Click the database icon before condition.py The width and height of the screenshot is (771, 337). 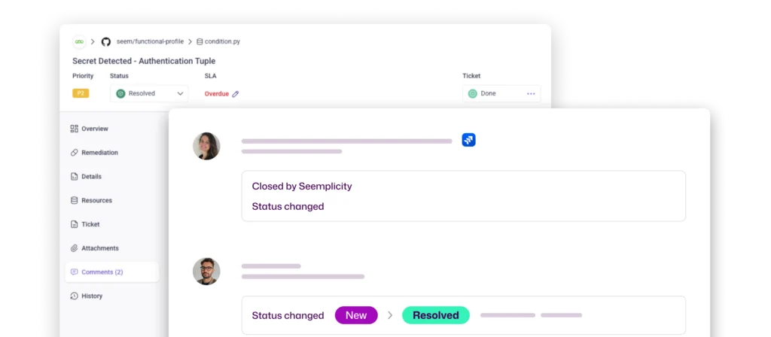point(200,41)
